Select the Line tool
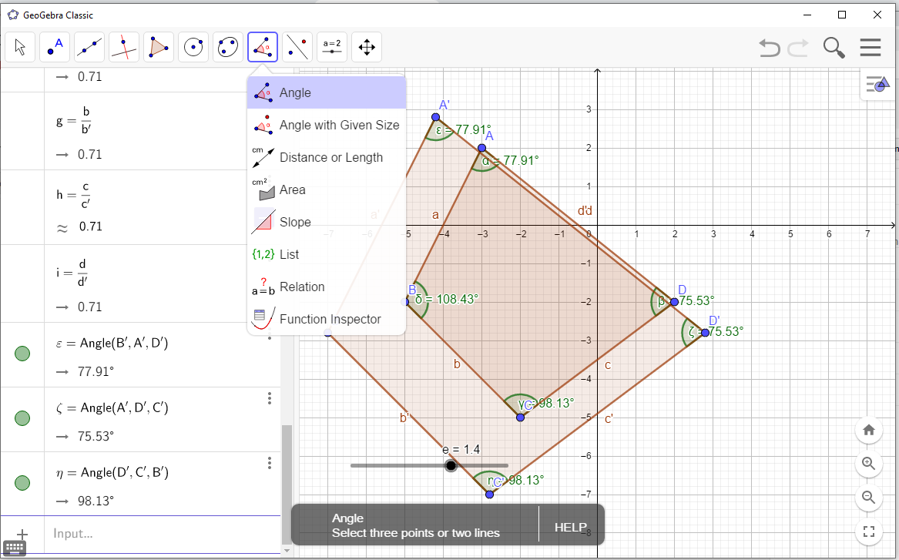 pos(89,47)
